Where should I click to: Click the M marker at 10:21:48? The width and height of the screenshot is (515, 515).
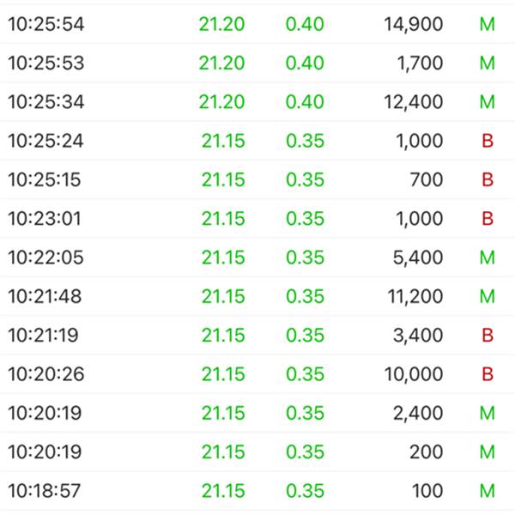[487, 296]
